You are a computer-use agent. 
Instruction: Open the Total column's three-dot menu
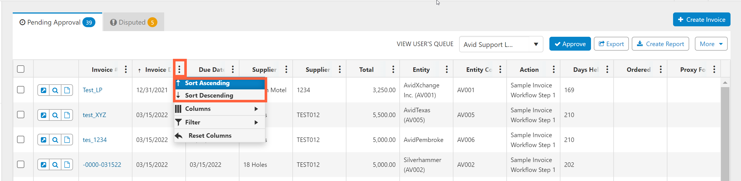[393, 69]
